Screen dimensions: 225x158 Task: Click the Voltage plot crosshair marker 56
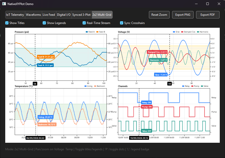coord(170,84)
